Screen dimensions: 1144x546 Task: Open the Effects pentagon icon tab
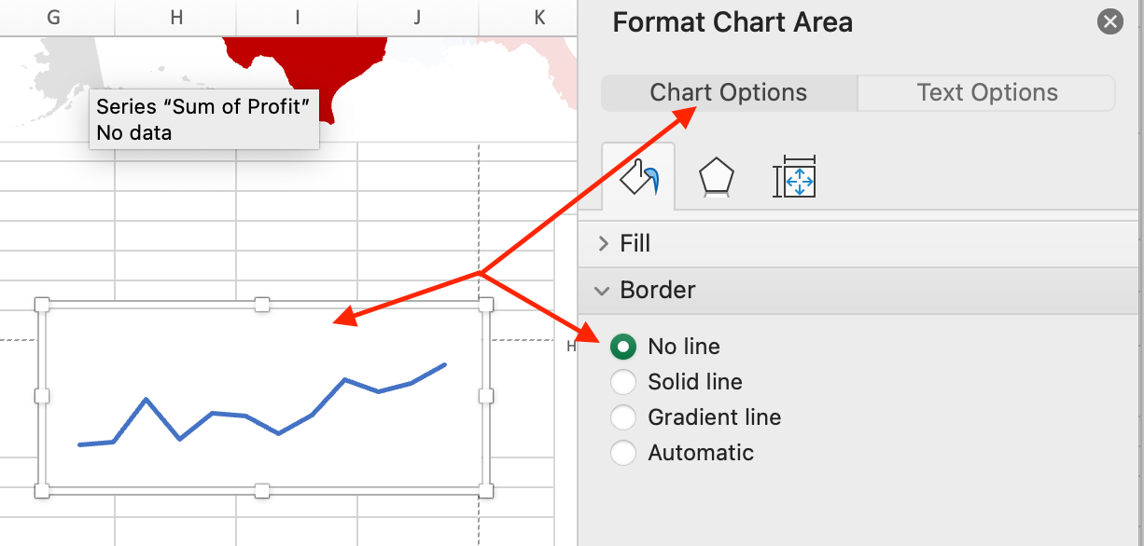(717, 177)
